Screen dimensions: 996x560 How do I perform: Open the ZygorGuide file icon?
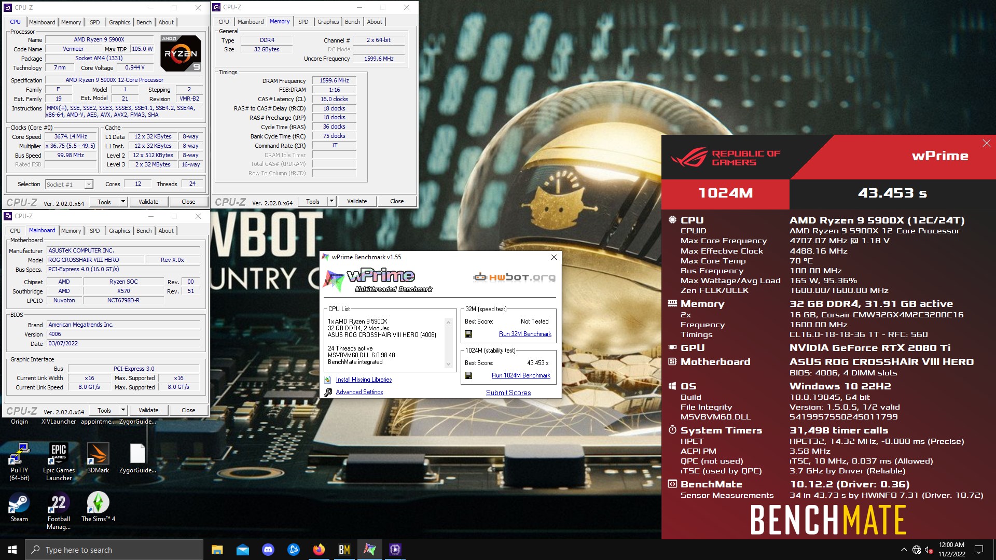[137, 458]
